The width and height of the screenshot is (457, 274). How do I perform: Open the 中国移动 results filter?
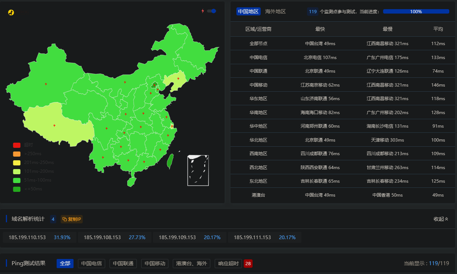(154, 263)
